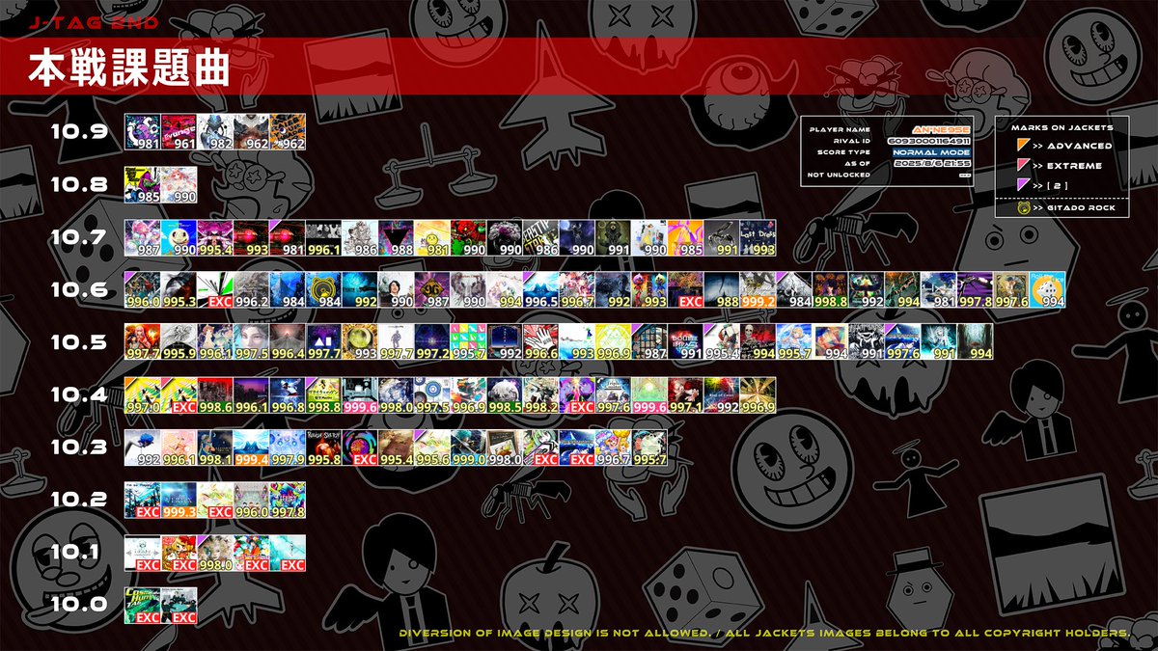The width and height of the screenshot is (1158, 651).
Task: Select the 10.8 row jacket scored 985
Action: point(143,185)
